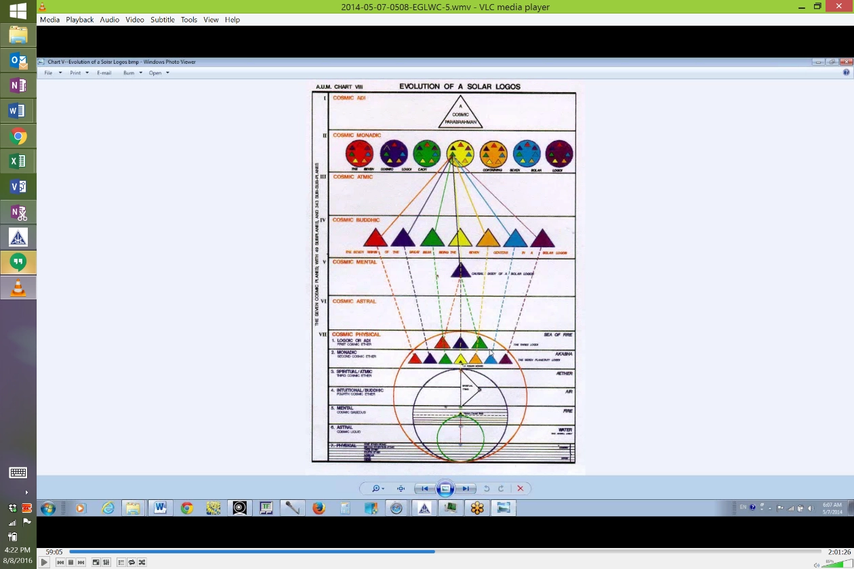This screenshot has height=569, width=854.
Task: Open the Audio menu
Action: pos(109,20)
